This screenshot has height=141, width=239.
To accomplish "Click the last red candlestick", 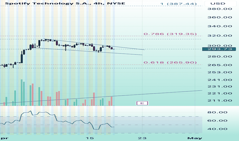I will [x=112, y=48].
